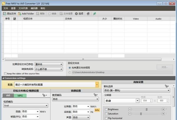Open gear menu beside AVI/MPG tabs
This screenshot has height=120, width=177.
45,95
